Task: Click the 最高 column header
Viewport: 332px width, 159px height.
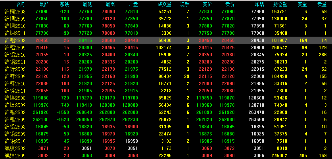Action: tap(110, 5)
